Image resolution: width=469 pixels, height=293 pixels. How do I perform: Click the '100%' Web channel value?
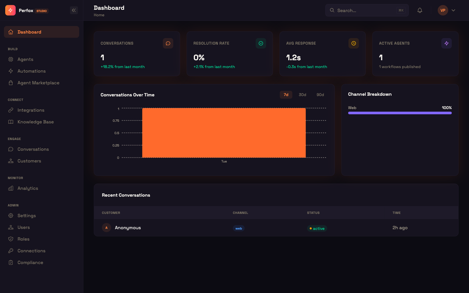tap(447, 108)
